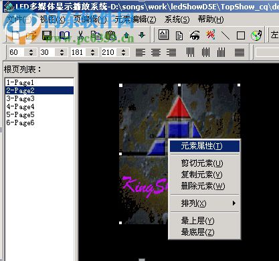This screenshot has height=261, width=279.
Task: Align elements to top edge
Action: tap(190, 52)
